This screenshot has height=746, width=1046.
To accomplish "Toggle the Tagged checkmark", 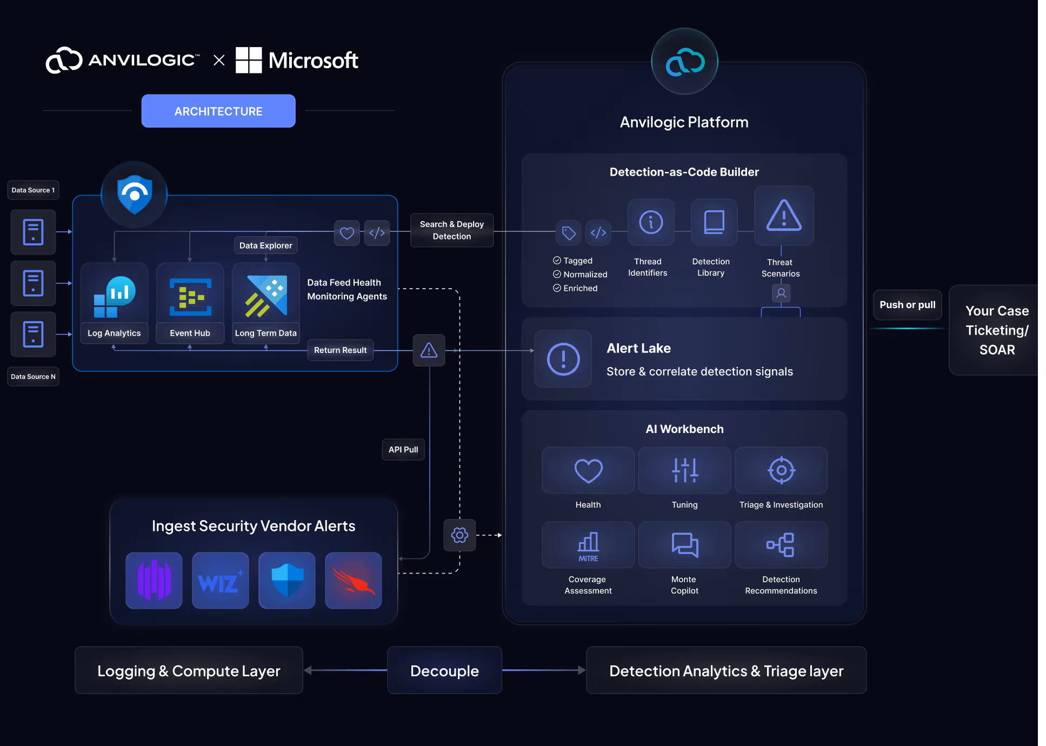I will (x=557, y=261).
